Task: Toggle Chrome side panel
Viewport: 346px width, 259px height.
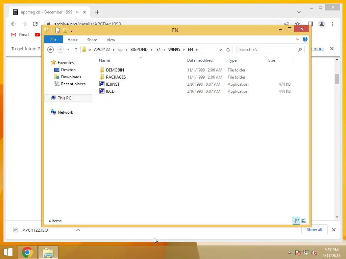Action: coord(311,24)
